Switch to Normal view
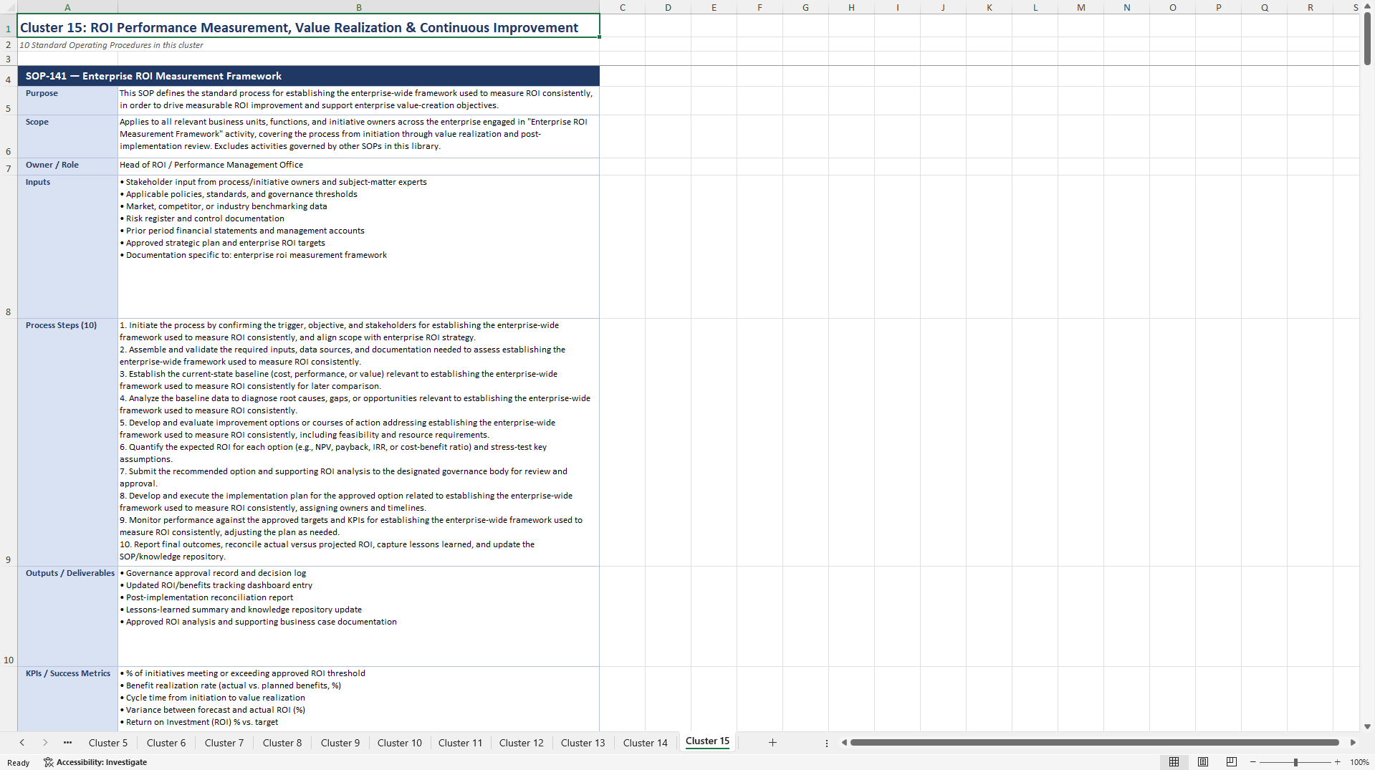This screenshot has height=770, width=1375. click(1174, 762)
